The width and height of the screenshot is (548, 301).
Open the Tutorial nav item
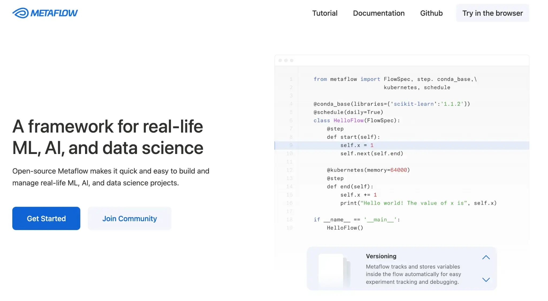325,13
